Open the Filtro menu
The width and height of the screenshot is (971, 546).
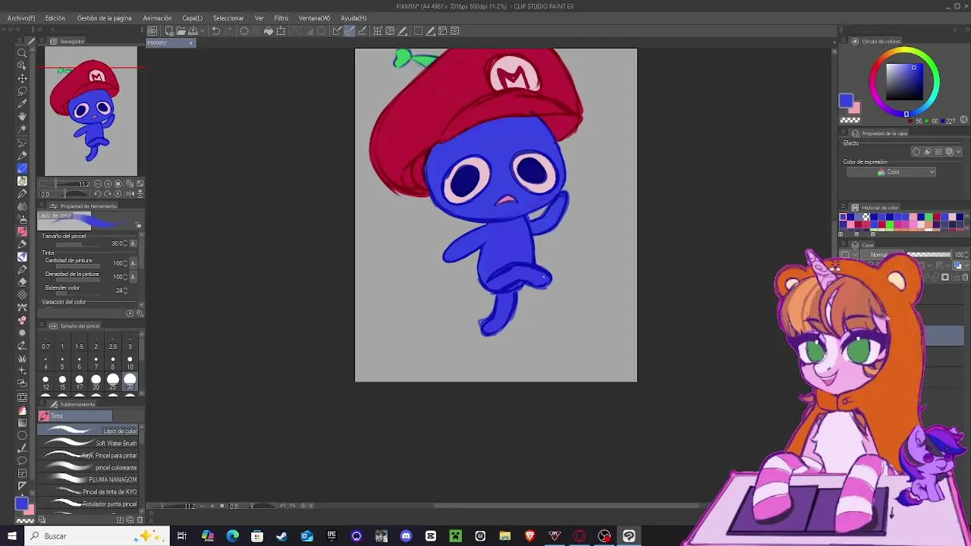pos(281,18)
